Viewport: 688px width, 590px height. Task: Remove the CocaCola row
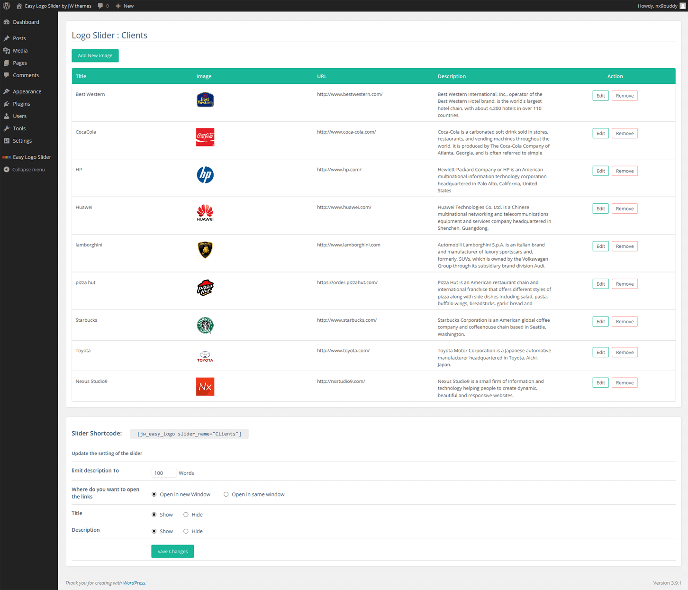(x=625, y=133)
